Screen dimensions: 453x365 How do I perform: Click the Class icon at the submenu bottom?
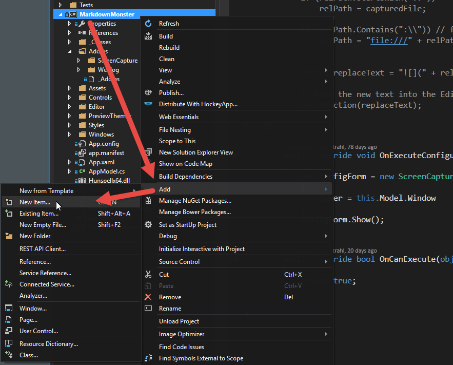(8, 354)
